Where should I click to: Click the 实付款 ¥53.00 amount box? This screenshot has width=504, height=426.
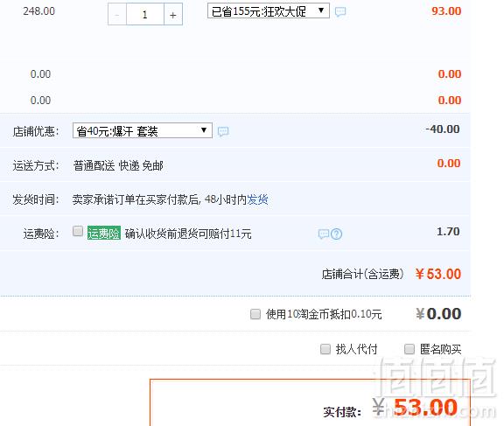click(310, 403)
